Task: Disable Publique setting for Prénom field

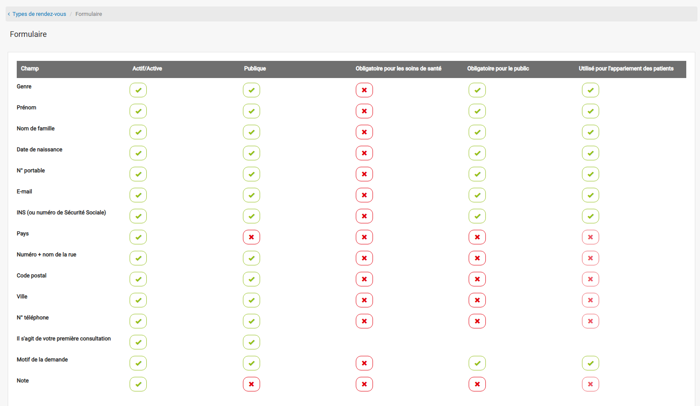Action: (x=252, y=111)
